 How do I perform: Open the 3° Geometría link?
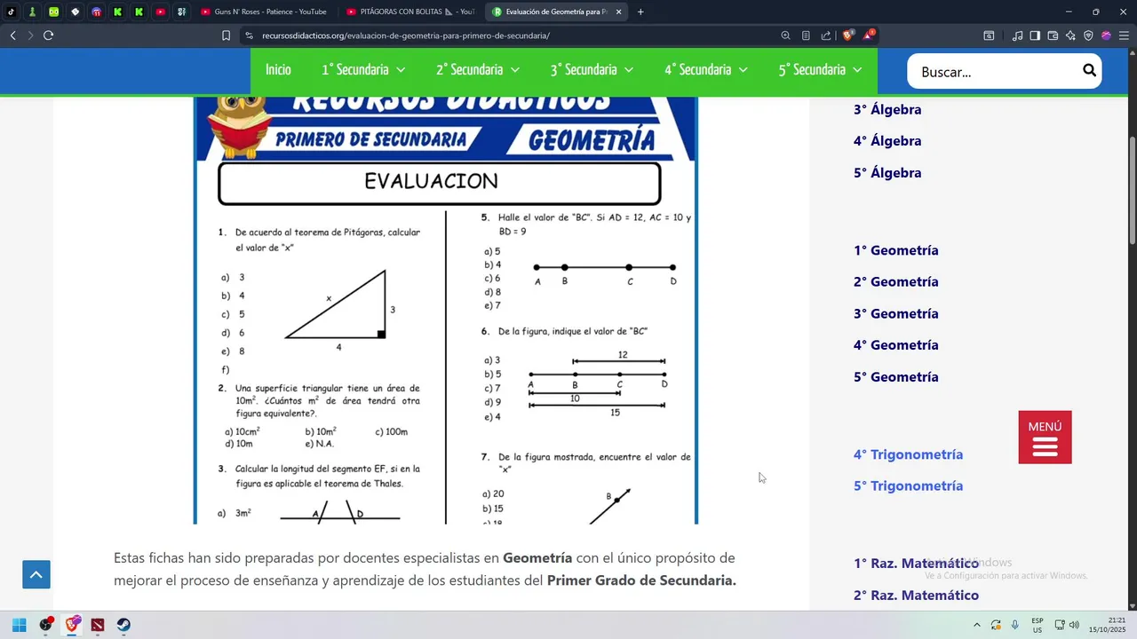[x=895, y=313]
